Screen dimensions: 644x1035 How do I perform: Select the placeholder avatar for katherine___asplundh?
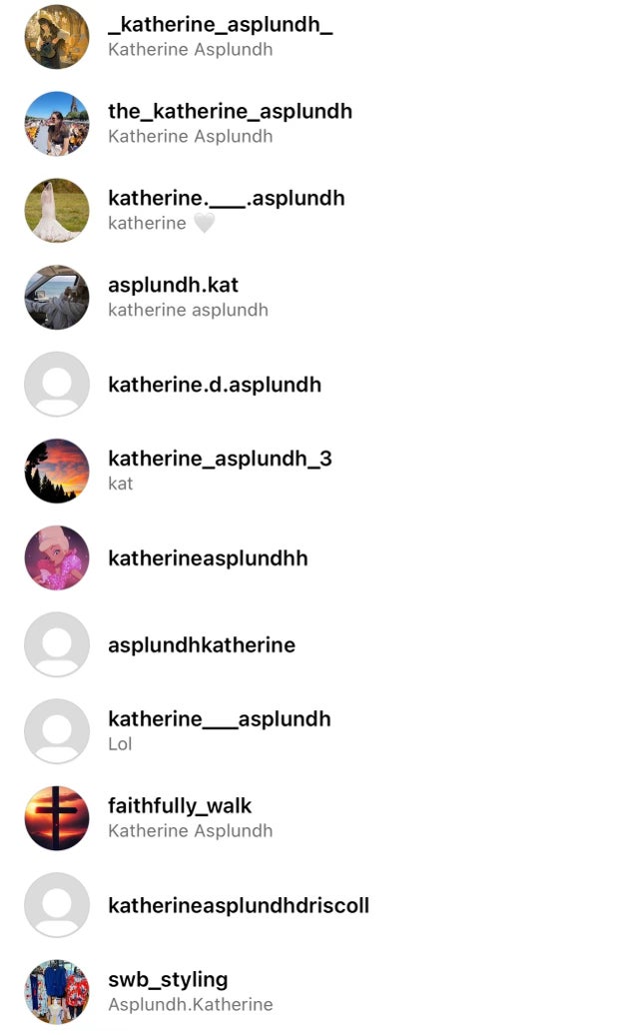57,731
